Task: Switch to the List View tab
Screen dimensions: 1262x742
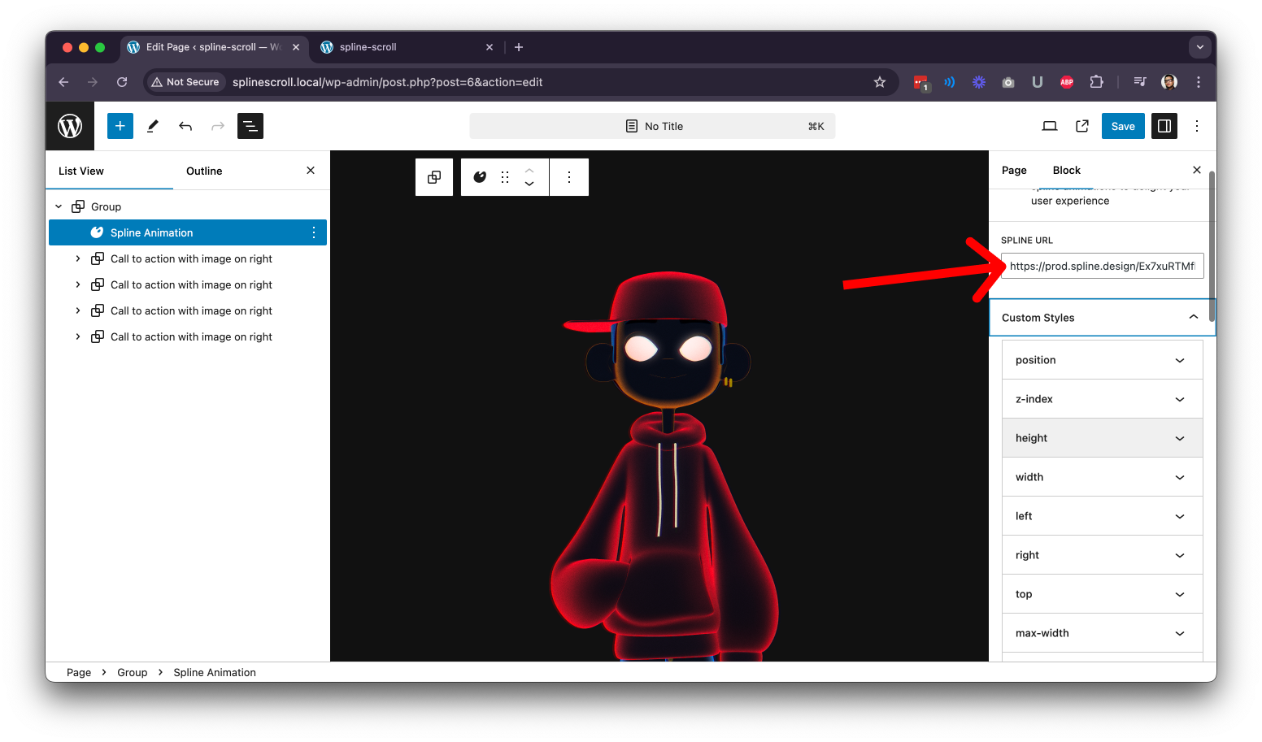Action: pos(81,171)
